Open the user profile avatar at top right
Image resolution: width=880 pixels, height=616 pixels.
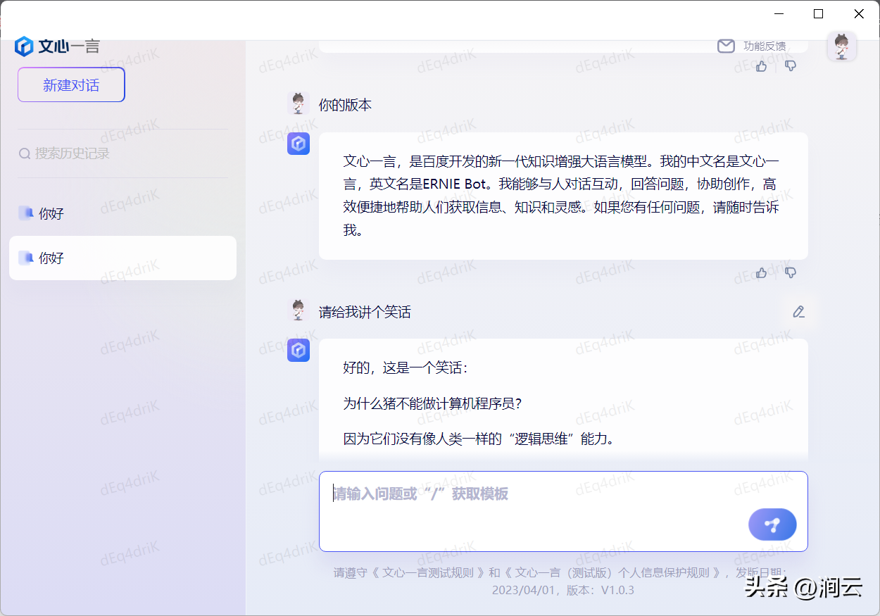point(841,46)
